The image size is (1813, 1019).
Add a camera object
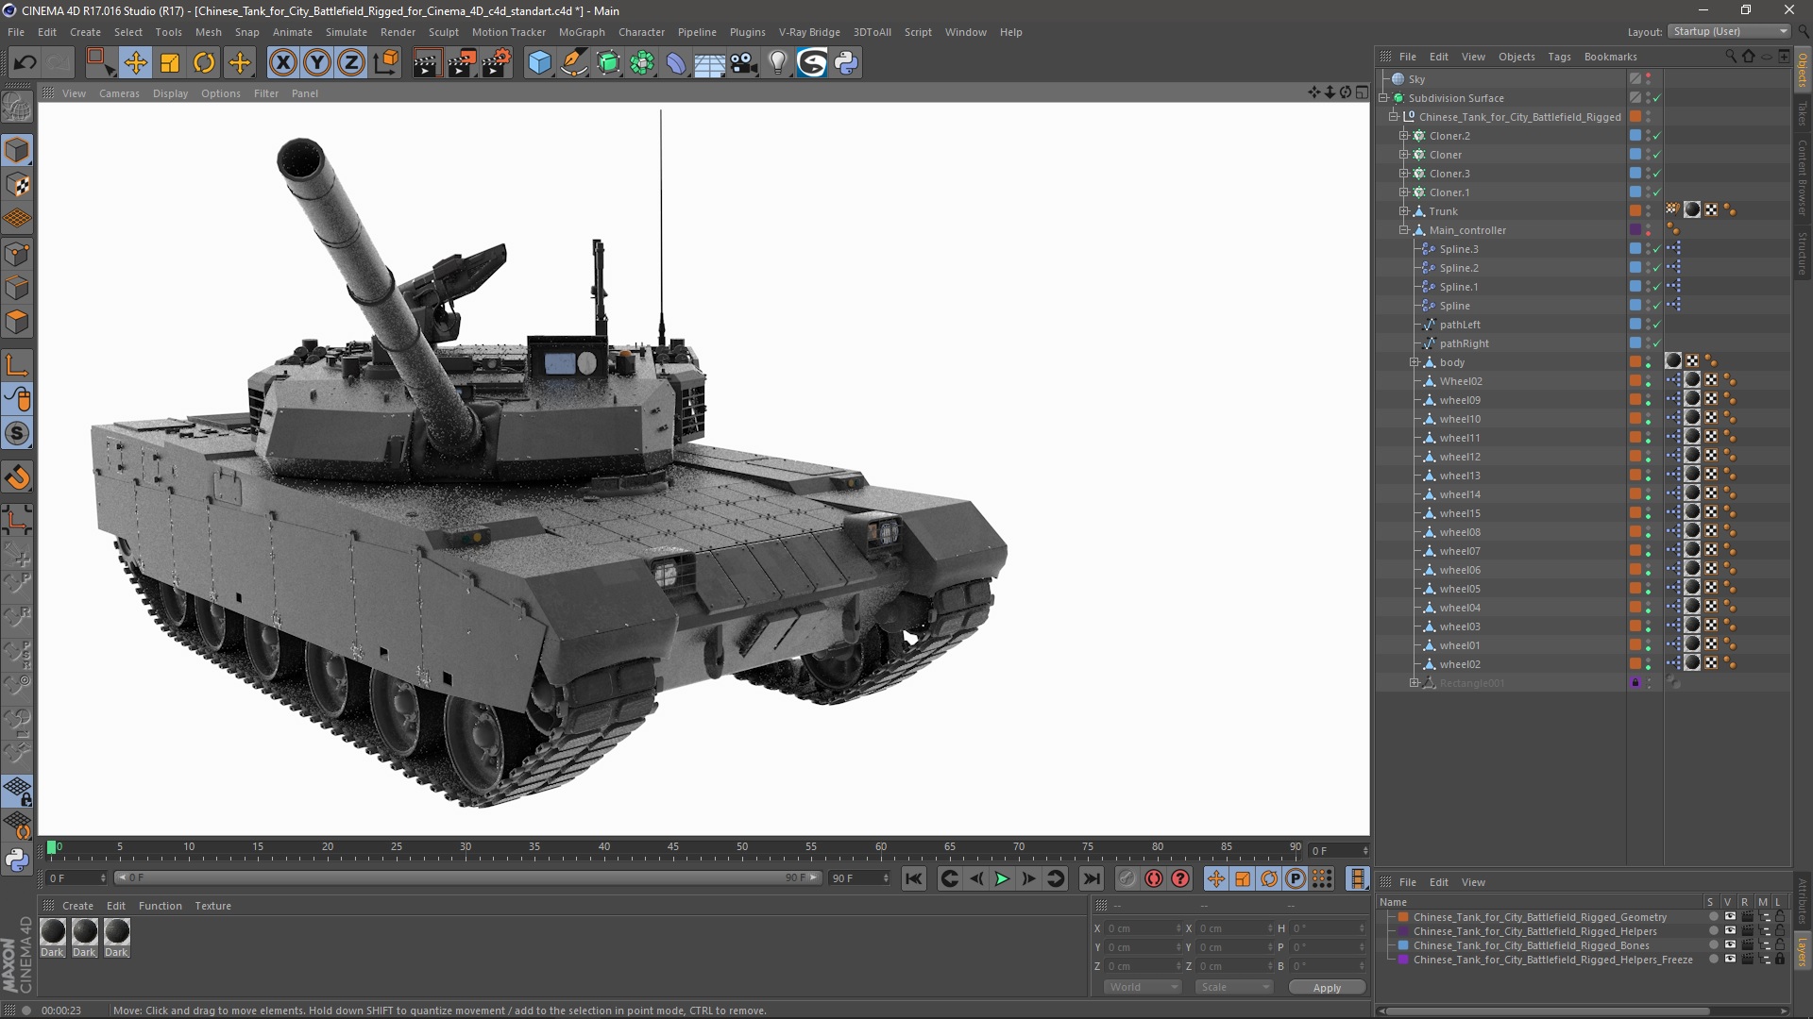tap(744, 63)
